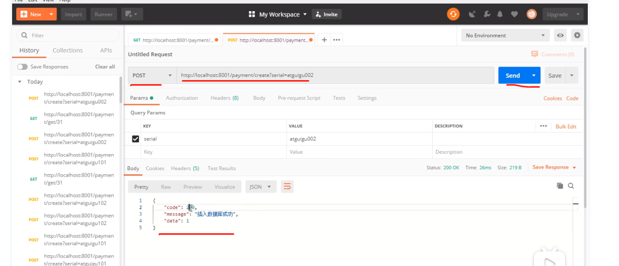
Task: Click Clear all history link
Action: pos(105,66)
